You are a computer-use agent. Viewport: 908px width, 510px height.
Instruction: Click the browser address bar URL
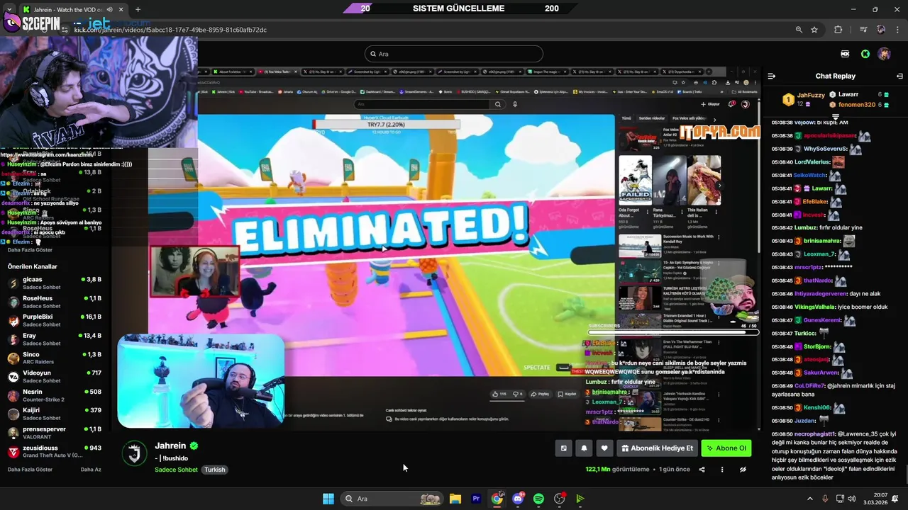click(170, 30)
